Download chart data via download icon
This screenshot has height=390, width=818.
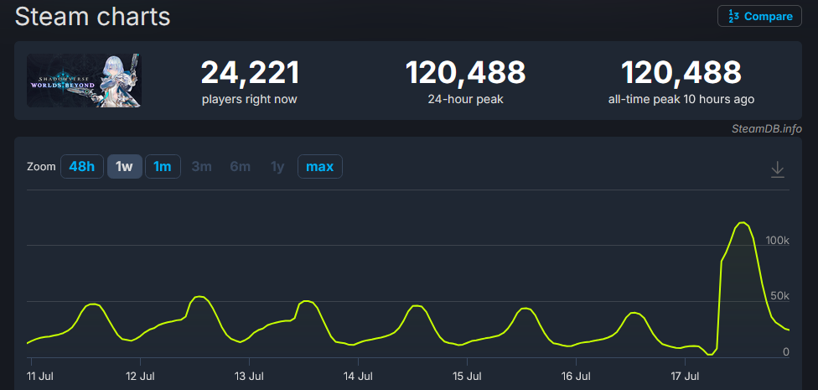777,169
